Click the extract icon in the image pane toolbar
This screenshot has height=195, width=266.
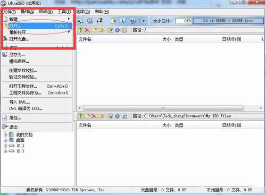[110, 30]
